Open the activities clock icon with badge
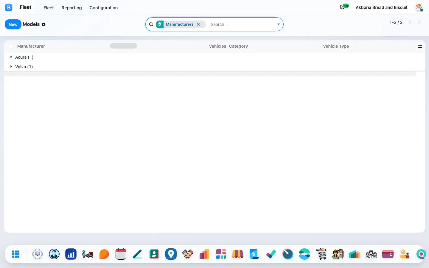This screenshot has width=429, height=268. [x=344, y=7]
